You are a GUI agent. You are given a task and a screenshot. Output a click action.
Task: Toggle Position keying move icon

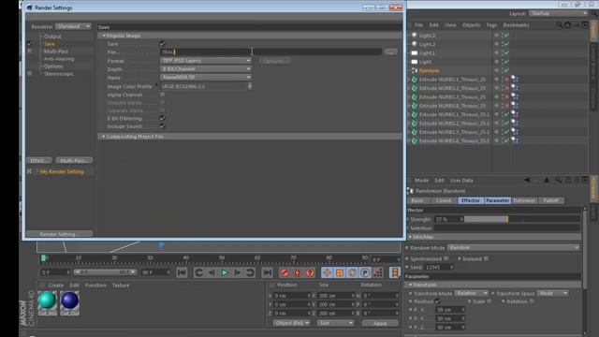[327, 272]
